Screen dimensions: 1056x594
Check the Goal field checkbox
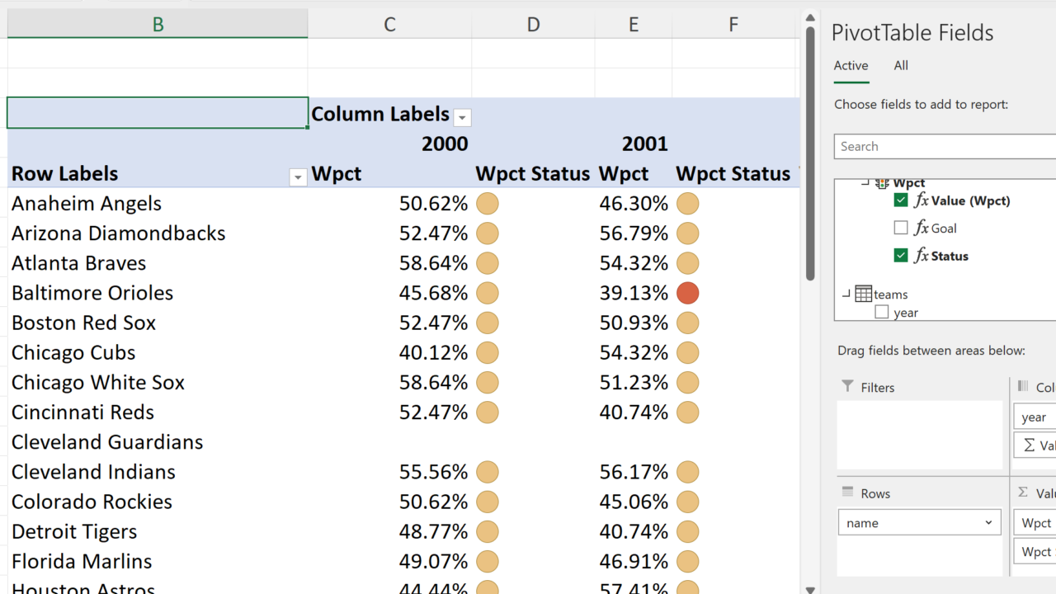(901, 228)
